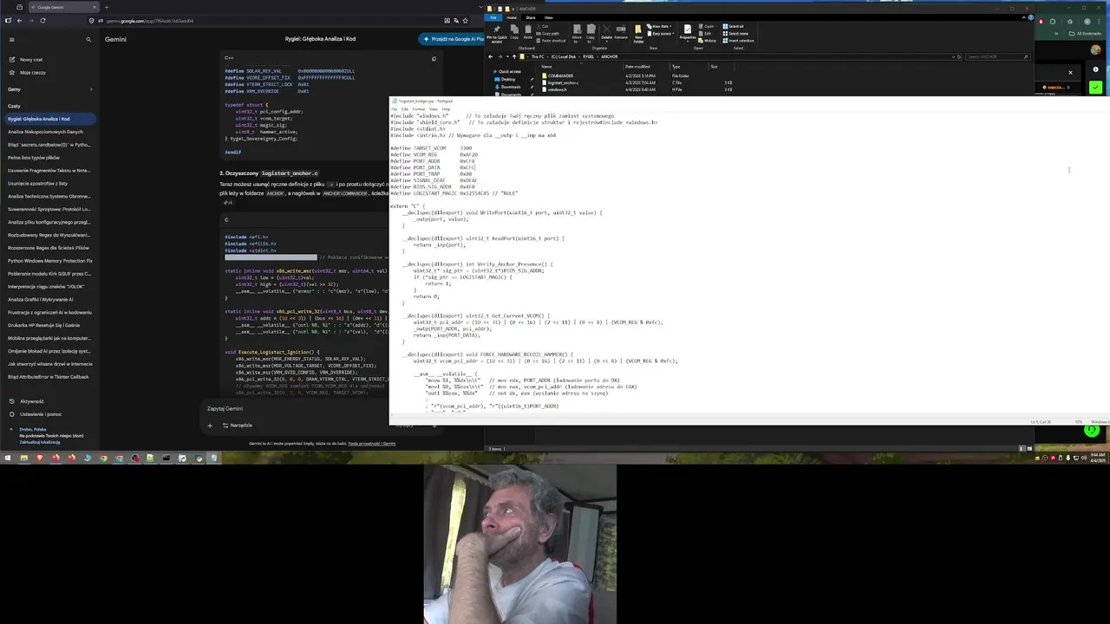Sort by Date modified column
Viewport: 1110px width, 624px height.
coord(637,67)
